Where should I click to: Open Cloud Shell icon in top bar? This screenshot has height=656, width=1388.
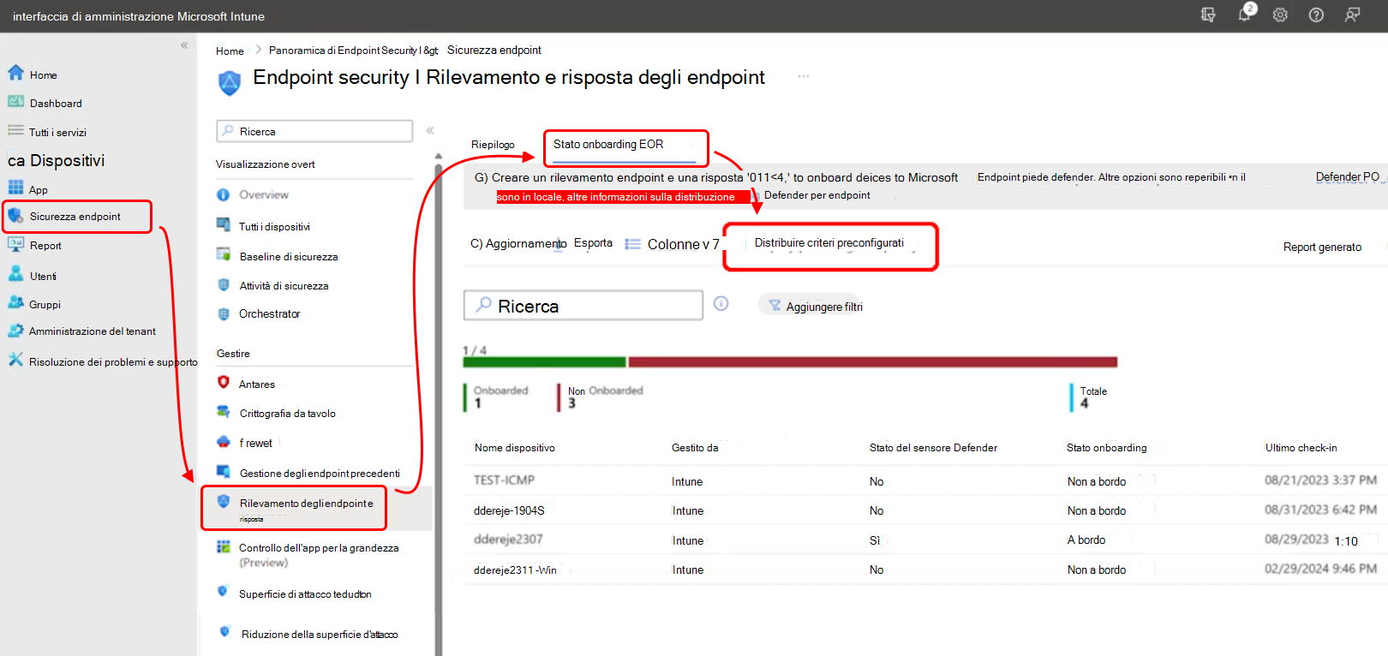coord(1208,15)
